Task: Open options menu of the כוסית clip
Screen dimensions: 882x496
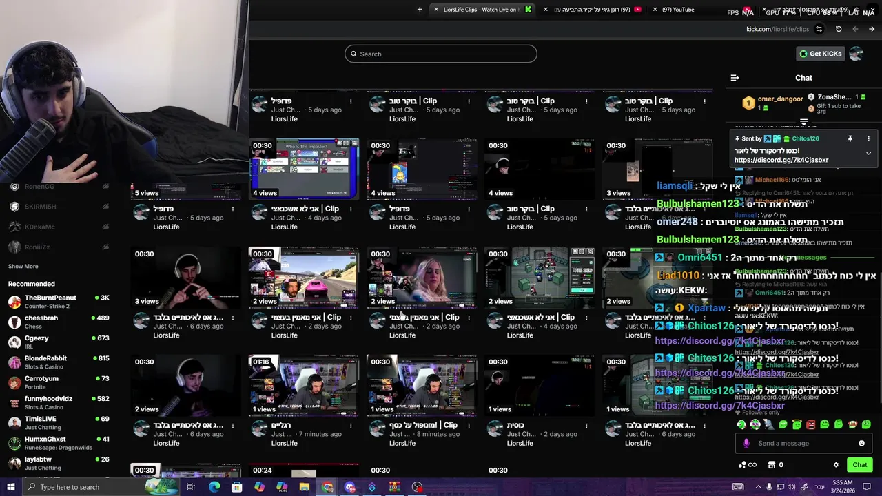Action: [586, 426]
